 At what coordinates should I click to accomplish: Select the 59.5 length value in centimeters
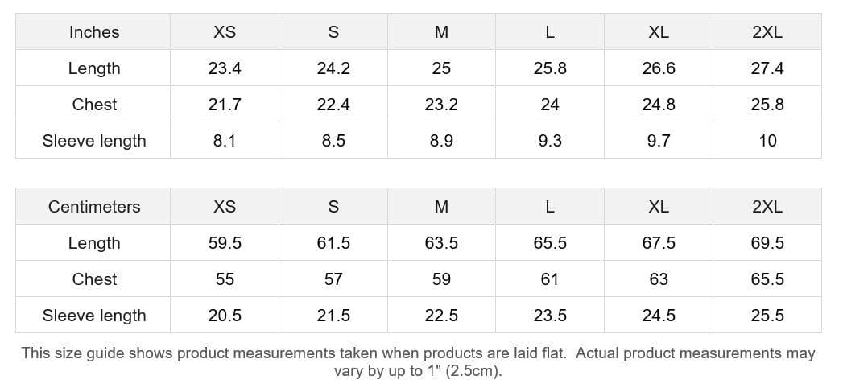point(225,243)
